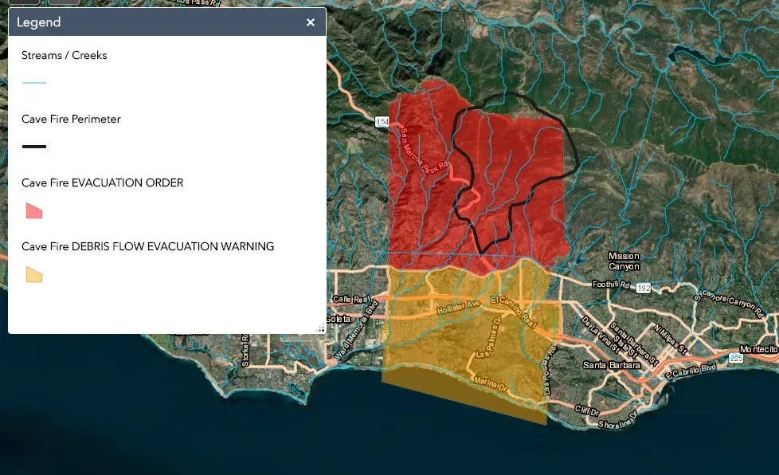Close the Legend panel
779x475 pixels.
click(311, 22)
